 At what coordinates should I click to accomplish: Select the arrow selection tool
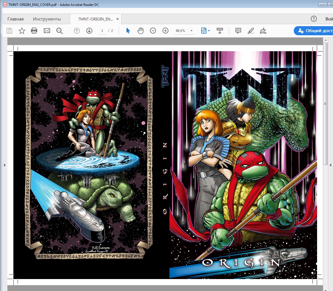point(128,31)
